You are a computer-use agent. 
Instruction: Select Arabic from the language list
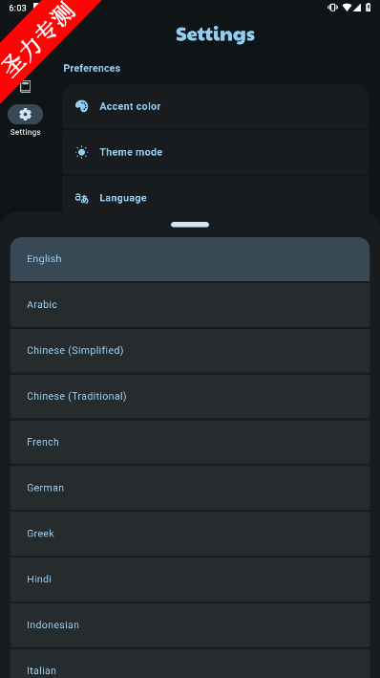click(190, 305)
